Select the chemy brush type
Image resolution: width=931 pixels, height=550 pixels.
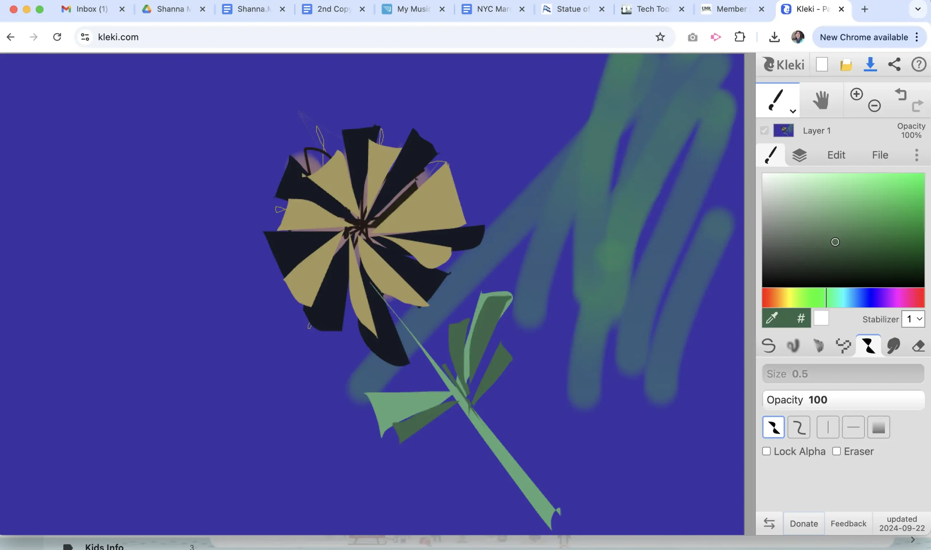(x=868, y=345)
